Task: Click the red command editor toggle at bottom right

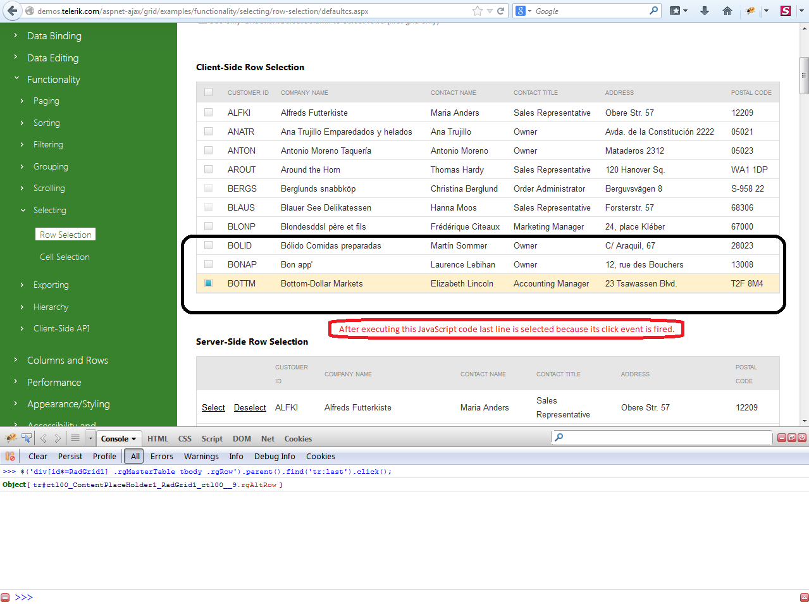Action: click(x=804, y=597)
